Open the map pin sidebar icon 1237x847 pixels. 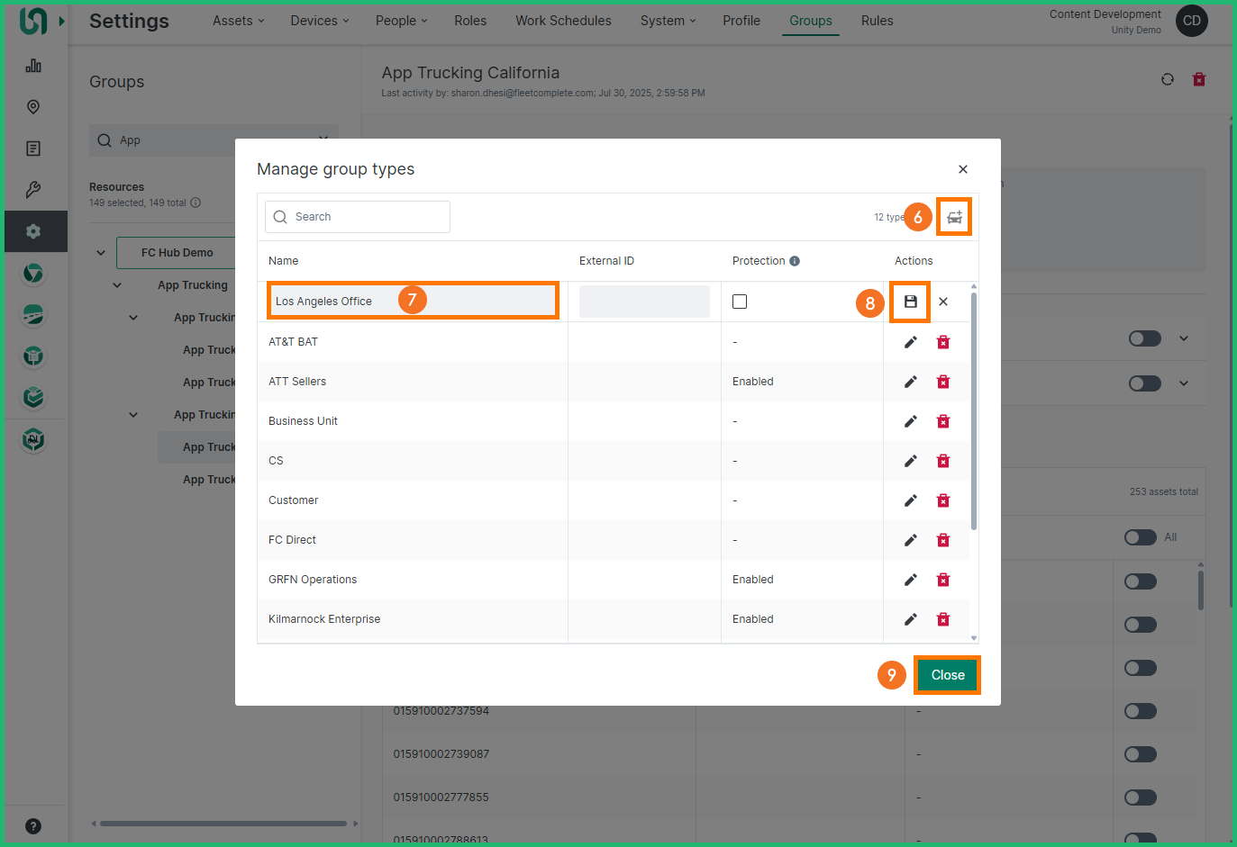click(x=33, y=107)
